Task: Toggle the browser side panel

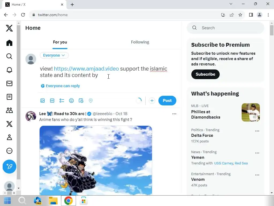Action: coord(251,15)
